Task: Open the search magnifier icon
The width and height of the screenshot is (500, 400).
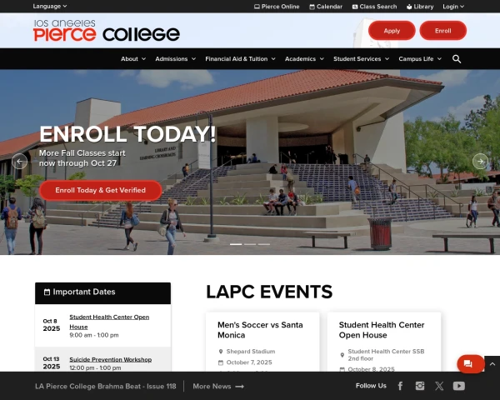Action: click(457, 59)
